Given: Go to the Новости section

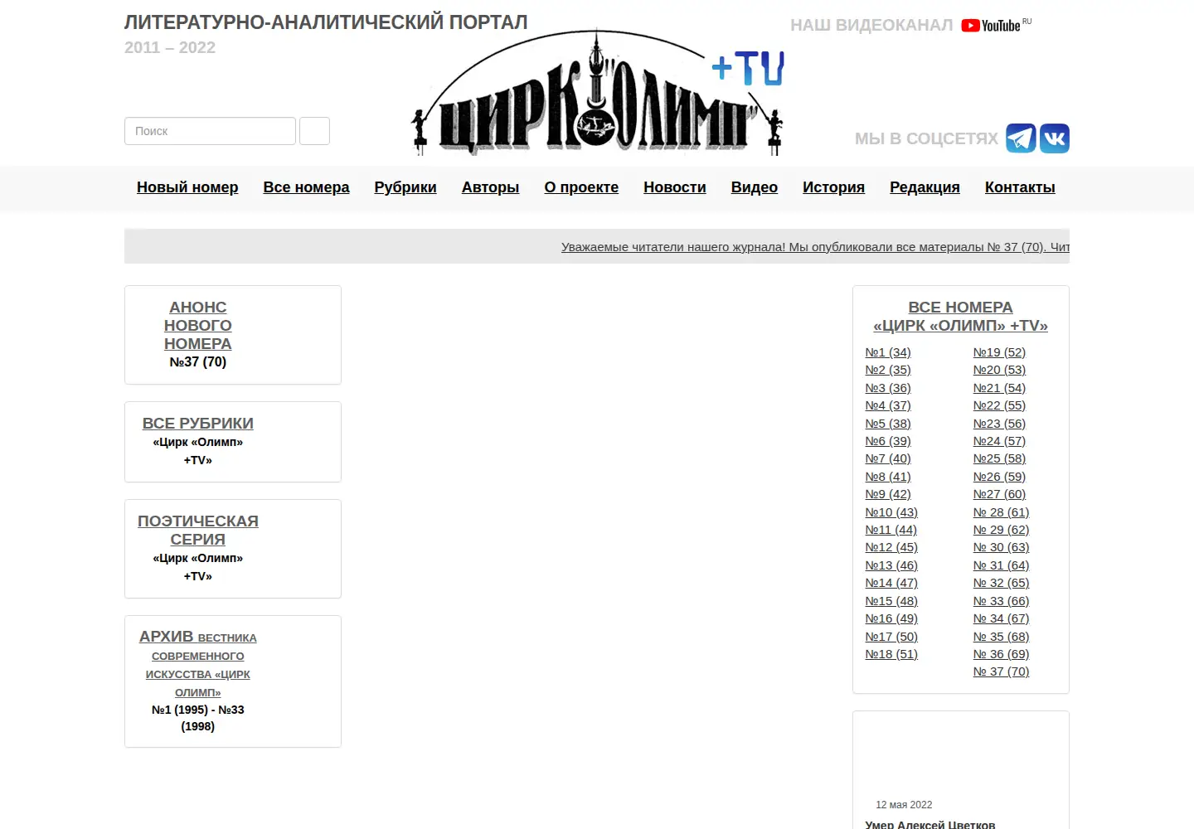Looking at the screenshot, I should point(675,187).
